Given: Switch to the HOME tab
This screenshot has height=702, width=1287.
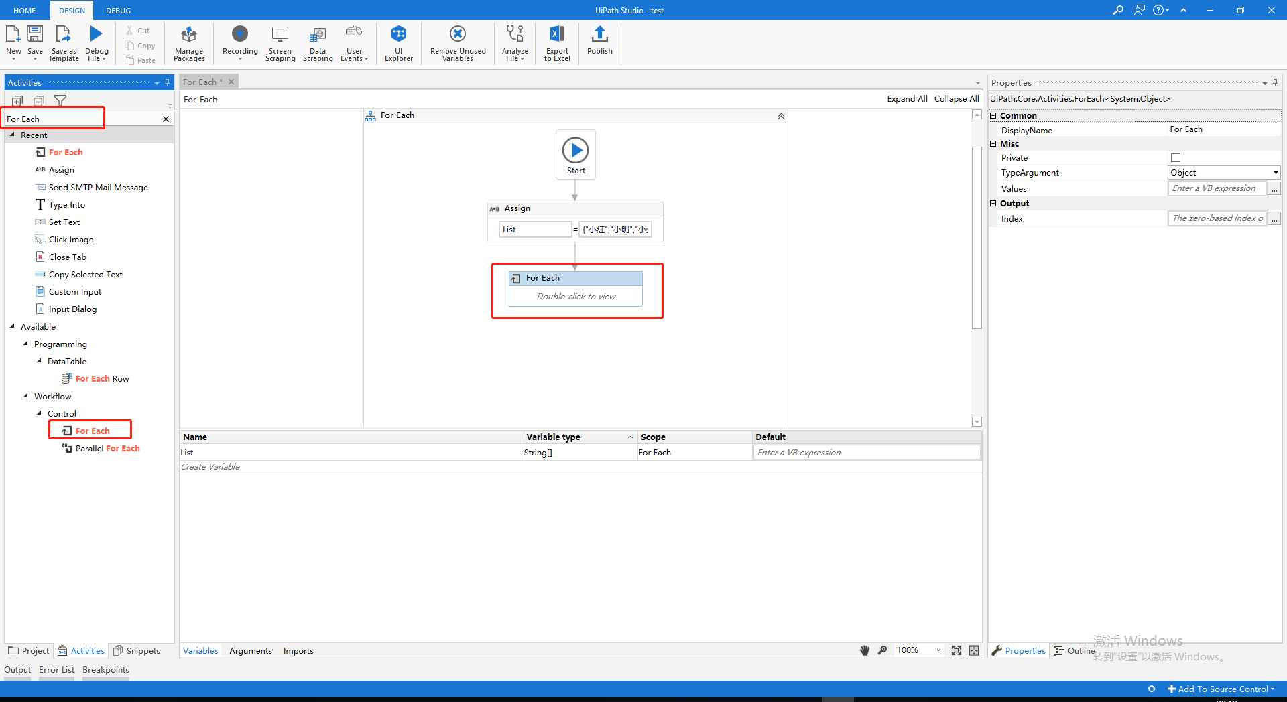Looking at the screenshot, I should click(x=25, y=11).
